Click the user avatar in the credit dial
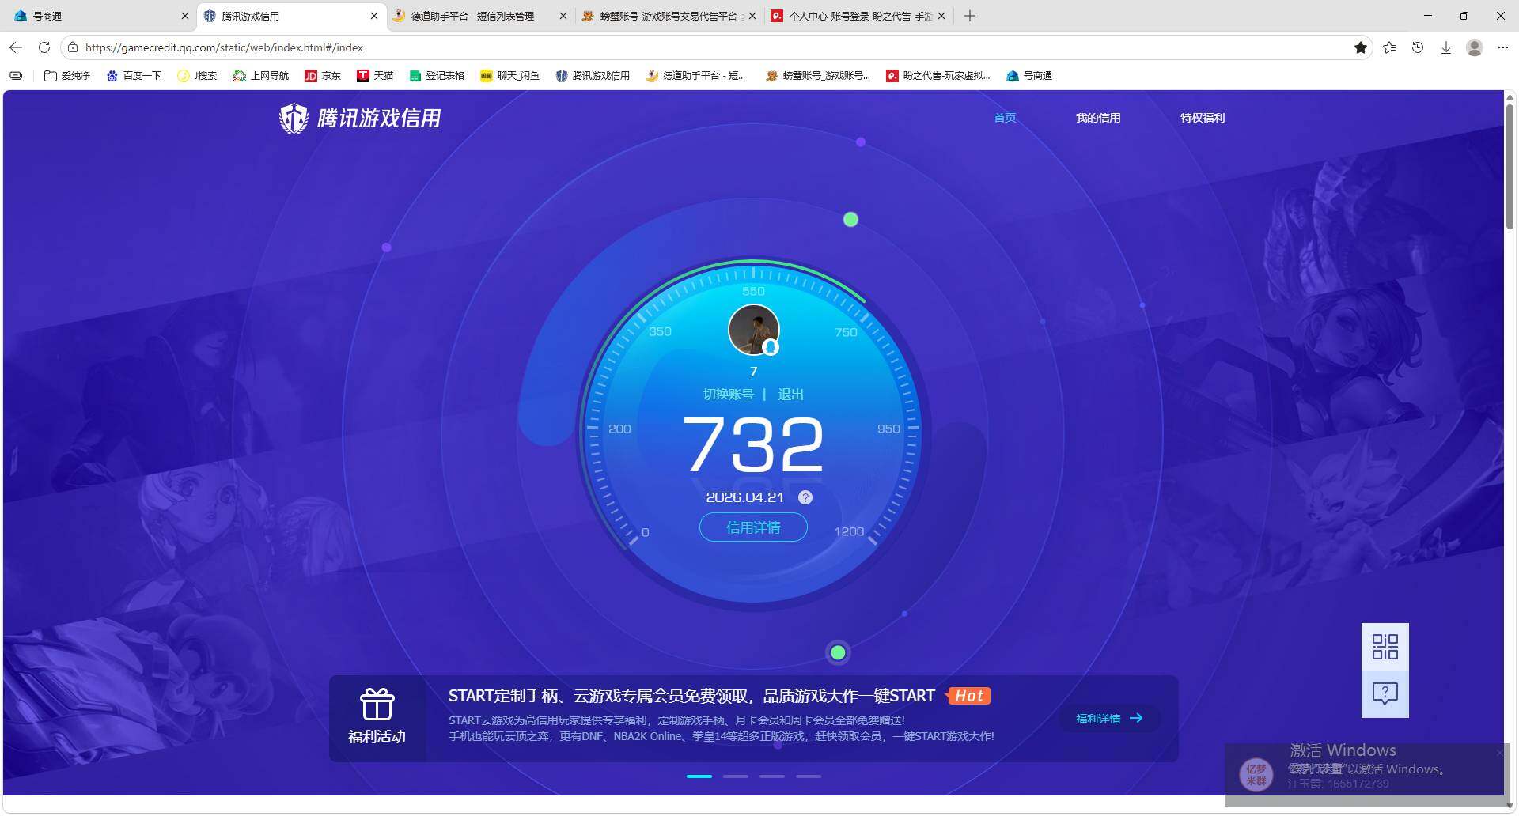 [752, 330]
